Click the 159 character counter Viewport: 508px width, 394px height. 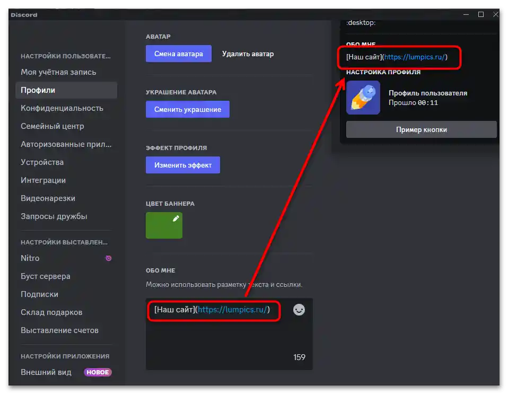(299, 357)
